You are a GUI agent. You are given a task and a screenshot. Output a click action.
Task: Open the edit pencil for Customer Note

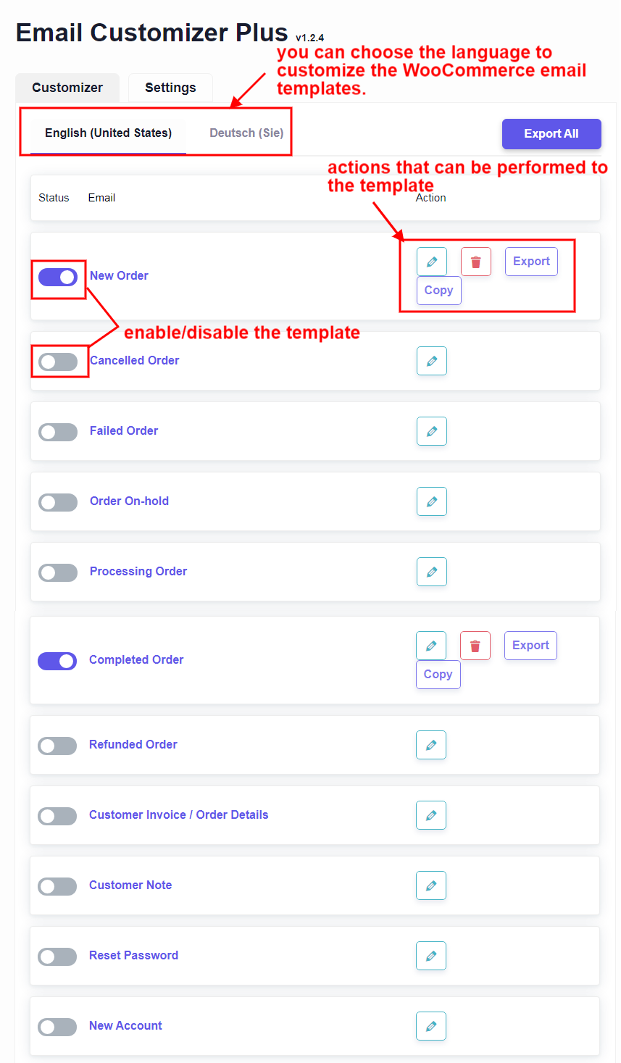[x=430, y=885]
